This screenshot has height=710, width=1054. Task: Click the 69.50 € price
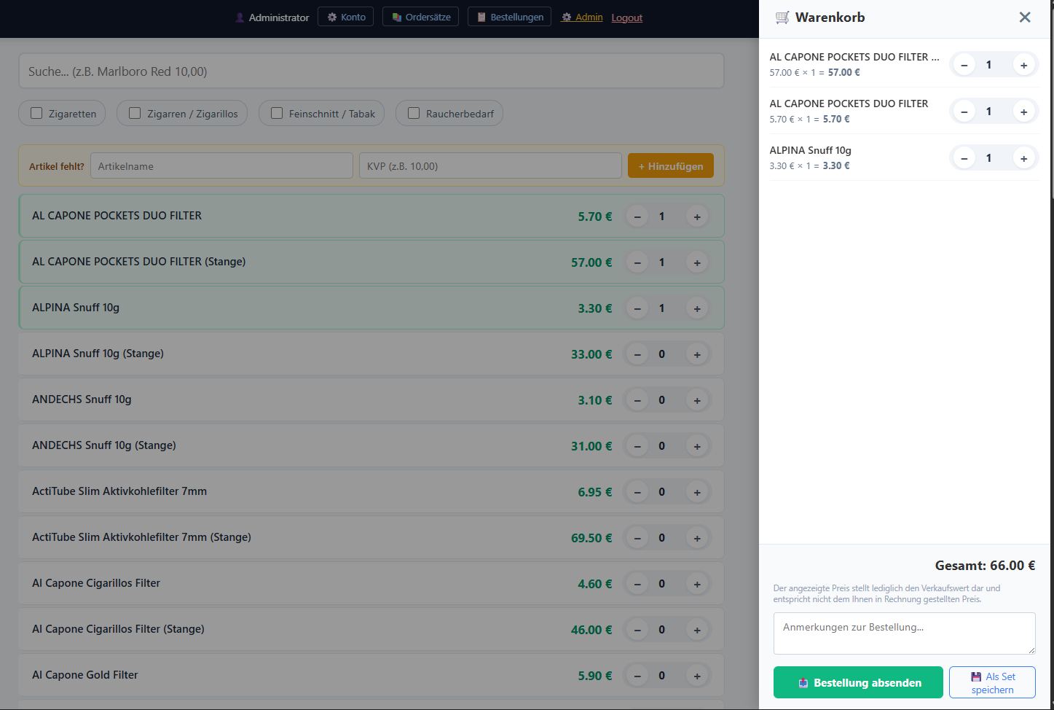click(591, 538)
